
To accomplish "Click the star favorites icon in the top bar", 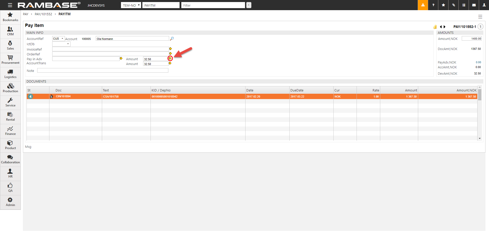I will [443, 5].
